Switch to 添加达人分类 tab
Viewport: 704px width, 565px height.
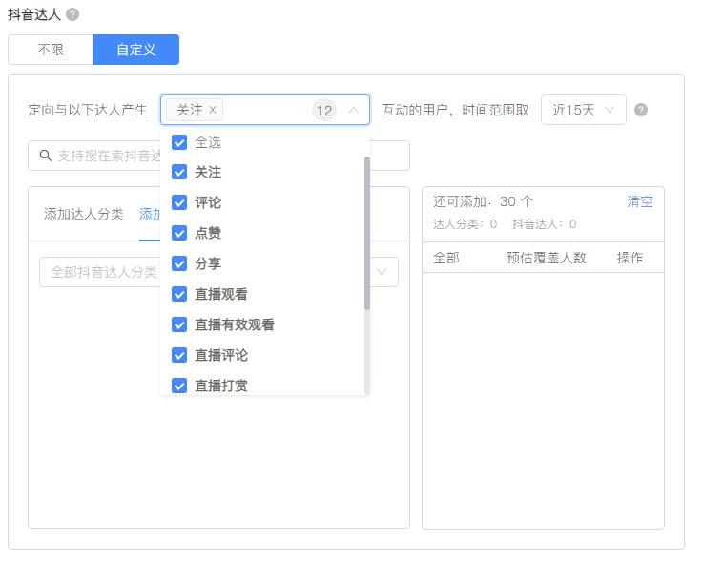(x=84, y=214)
